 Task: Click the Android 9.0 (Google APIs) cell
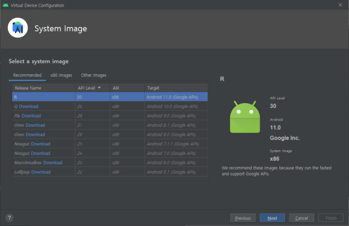click(176, 116)
